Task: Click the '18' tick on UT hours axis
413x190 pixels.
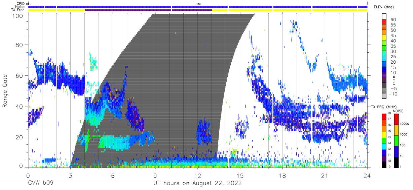Action: 283,176
